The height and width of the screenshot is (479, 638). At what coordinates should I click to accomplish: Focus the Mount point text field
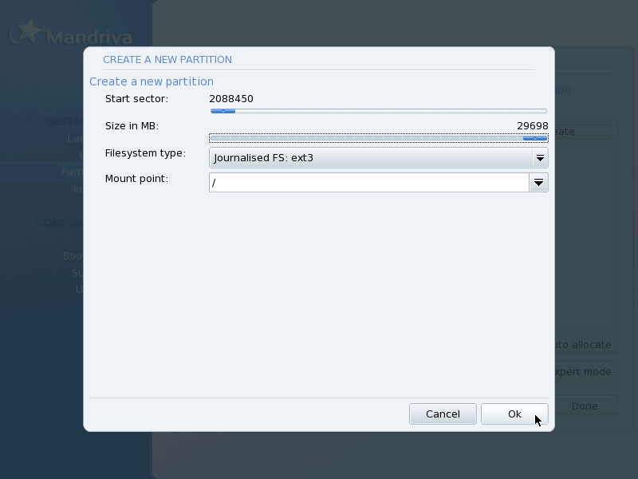pos(369,183)
